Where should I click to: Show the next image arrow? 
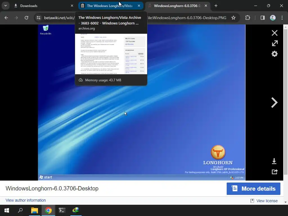pyautogui.click(x=274, y=102)
